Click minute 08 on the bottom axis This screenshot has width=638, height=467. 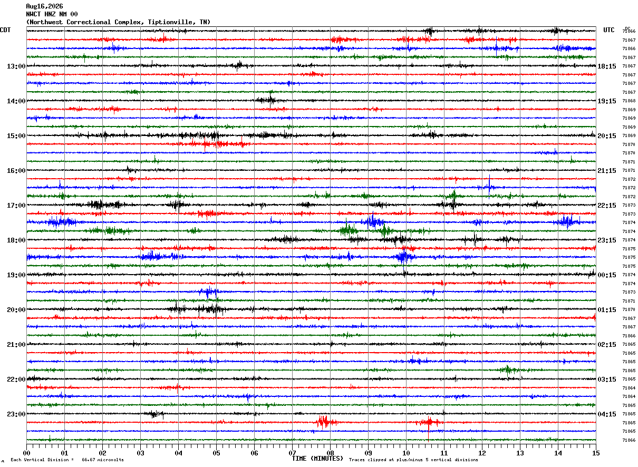330,453
